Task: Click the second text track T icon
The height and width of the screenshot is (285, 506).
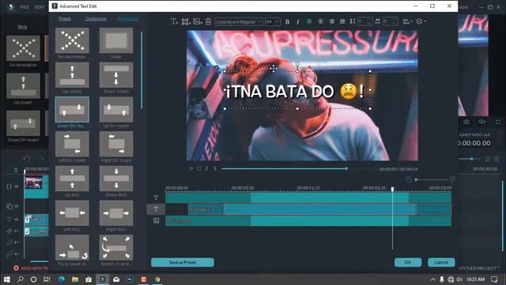Action: 156,209
